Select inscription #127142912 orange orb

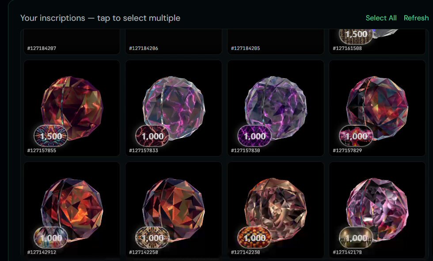[x=72, y=210]
